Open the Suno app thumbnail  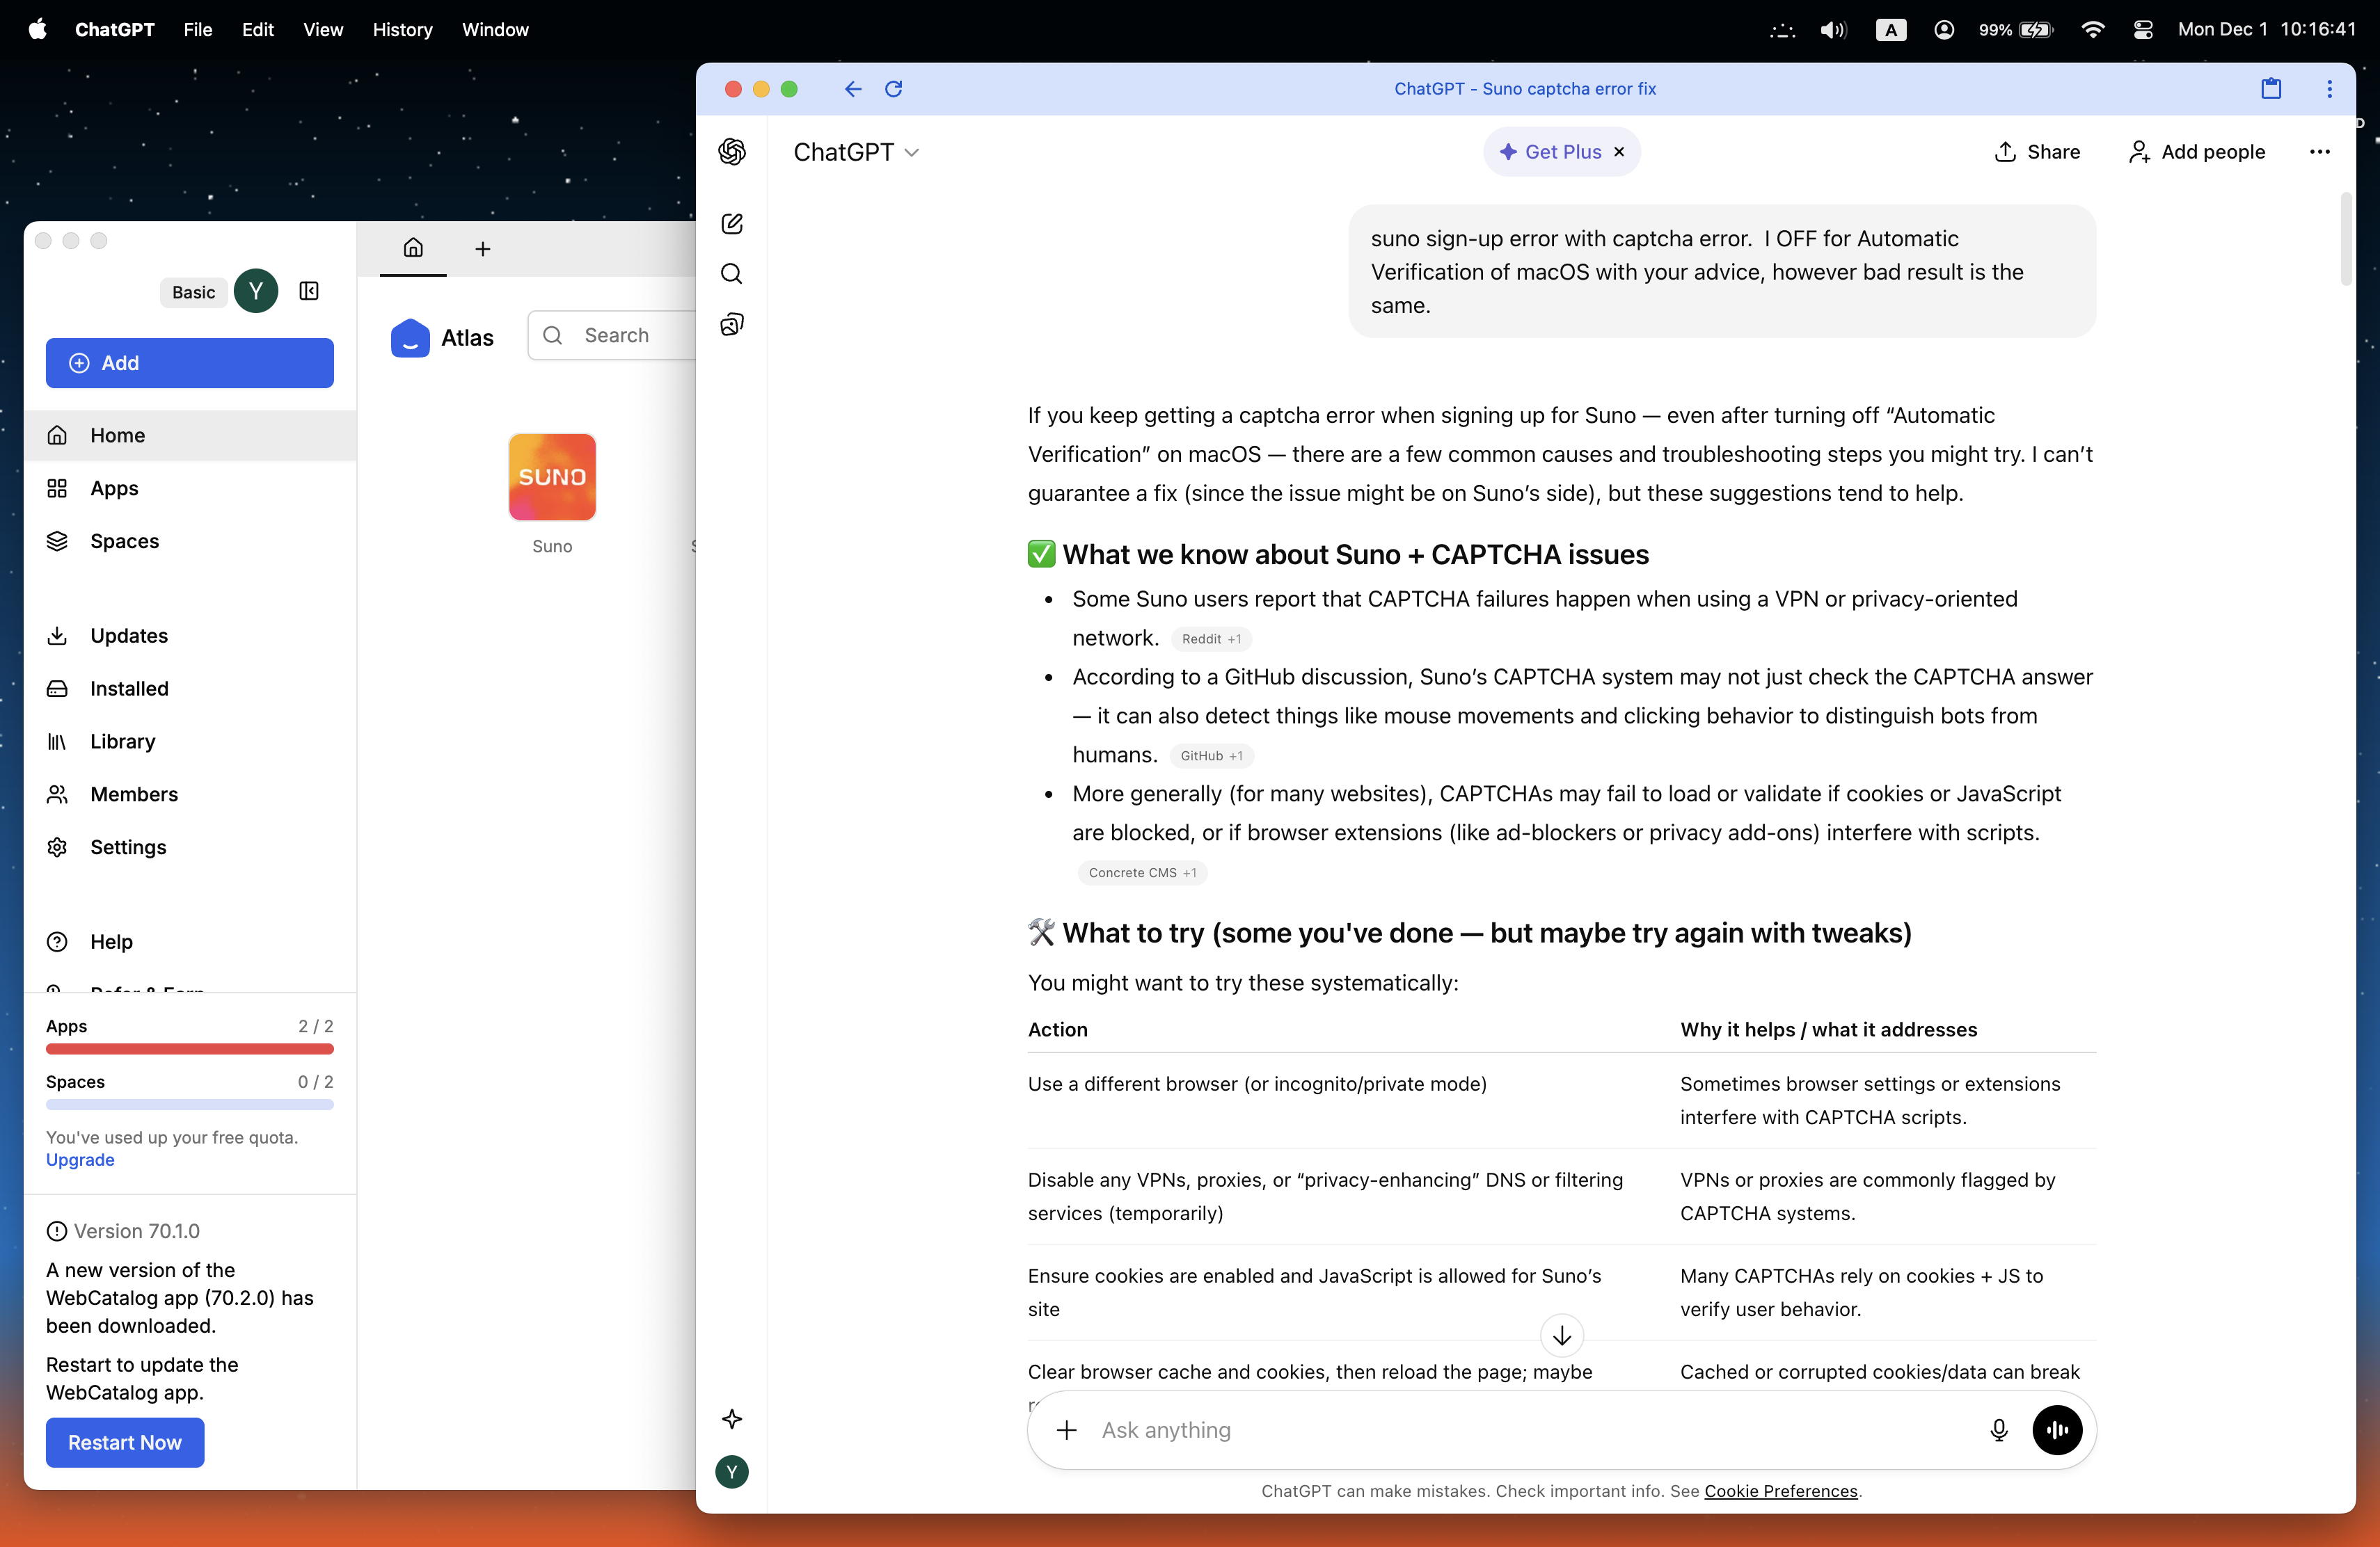[552, 476]
